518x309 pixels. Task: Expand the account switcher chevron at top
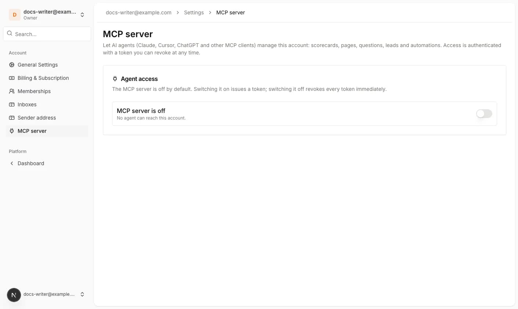pos(82,15)
